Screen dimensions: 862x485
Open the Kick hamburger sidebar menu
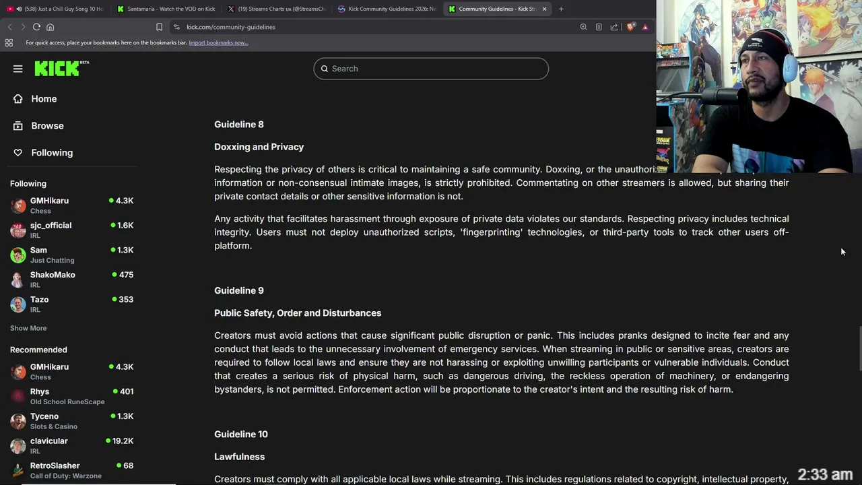(18, 69)
